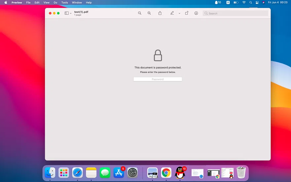This screenshot has width=291, height=182.
Task: Rotate the page with rotate icon
Action: pyautogui.click(x=187, y=13)
